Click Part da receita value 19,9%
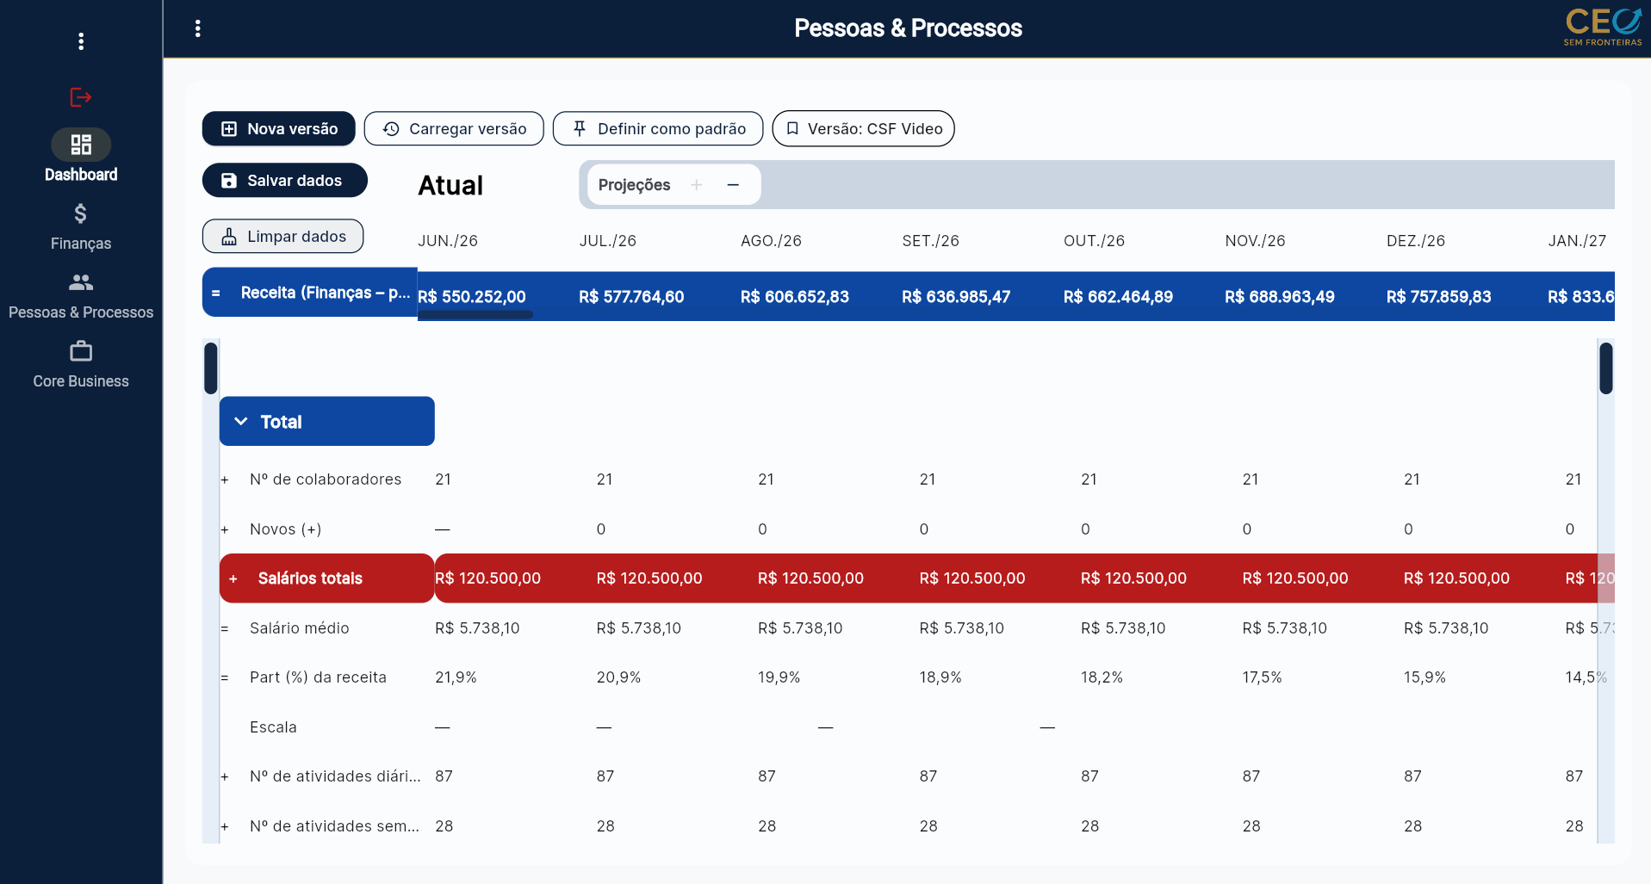 (x=779, y=677)
